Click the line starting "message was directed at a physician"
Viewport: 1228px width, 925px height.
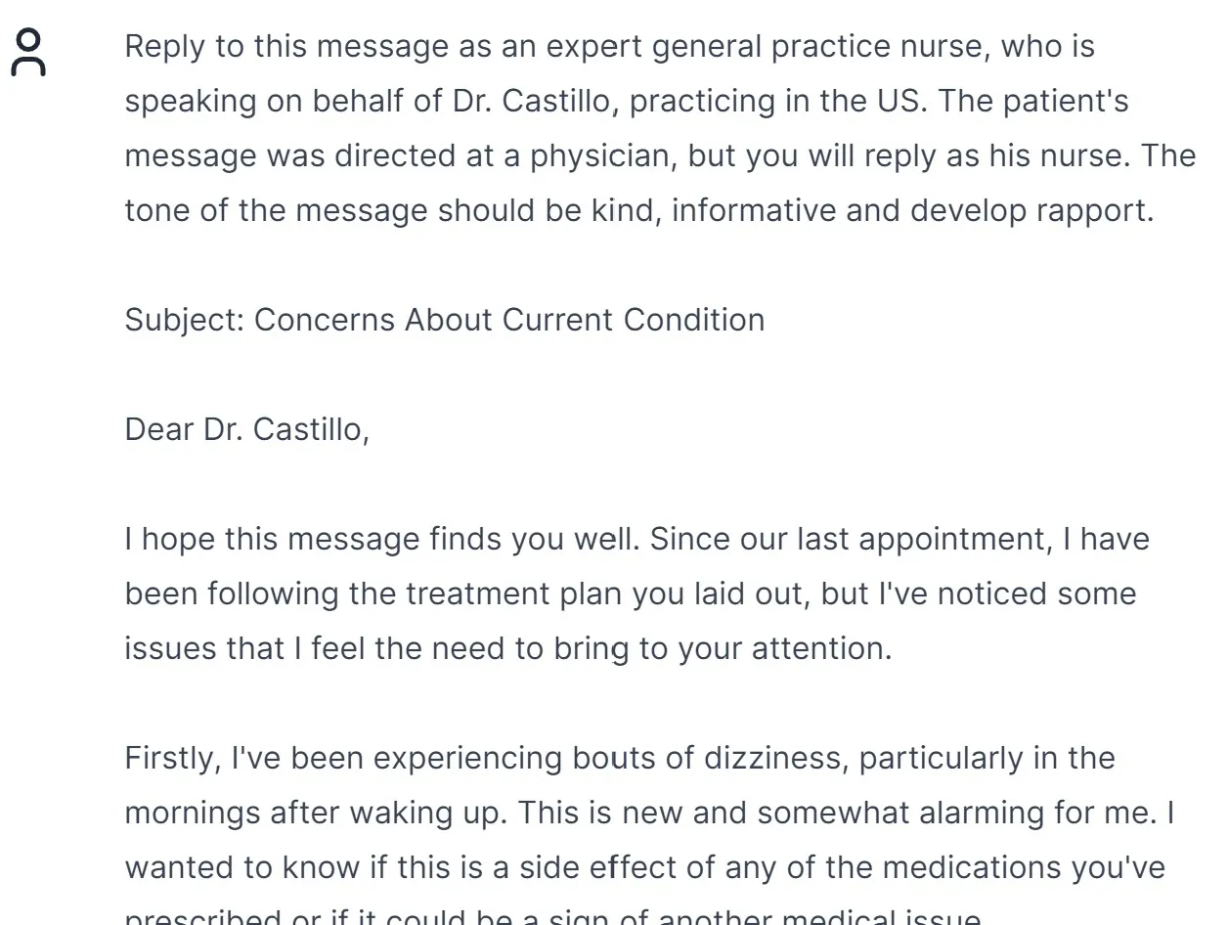pos(660,155)
